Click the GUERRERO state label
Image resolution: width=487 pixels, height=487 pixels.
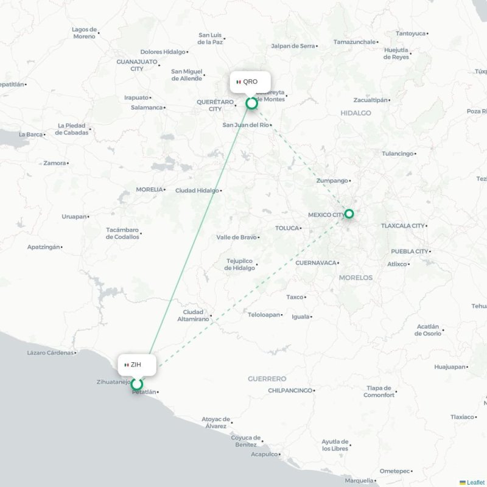click(x=267, y=379)
